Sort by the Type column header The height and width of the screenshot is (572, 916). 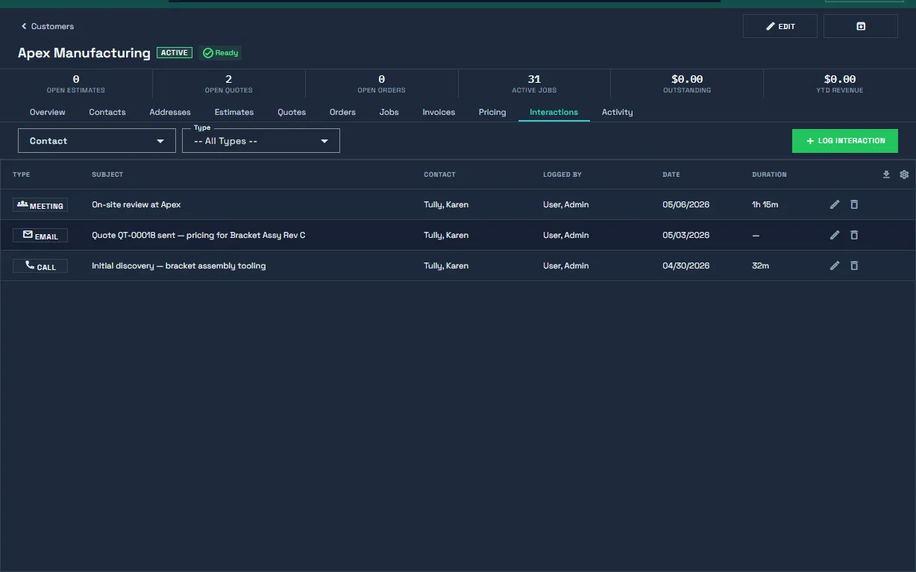[x=22, y=175]
